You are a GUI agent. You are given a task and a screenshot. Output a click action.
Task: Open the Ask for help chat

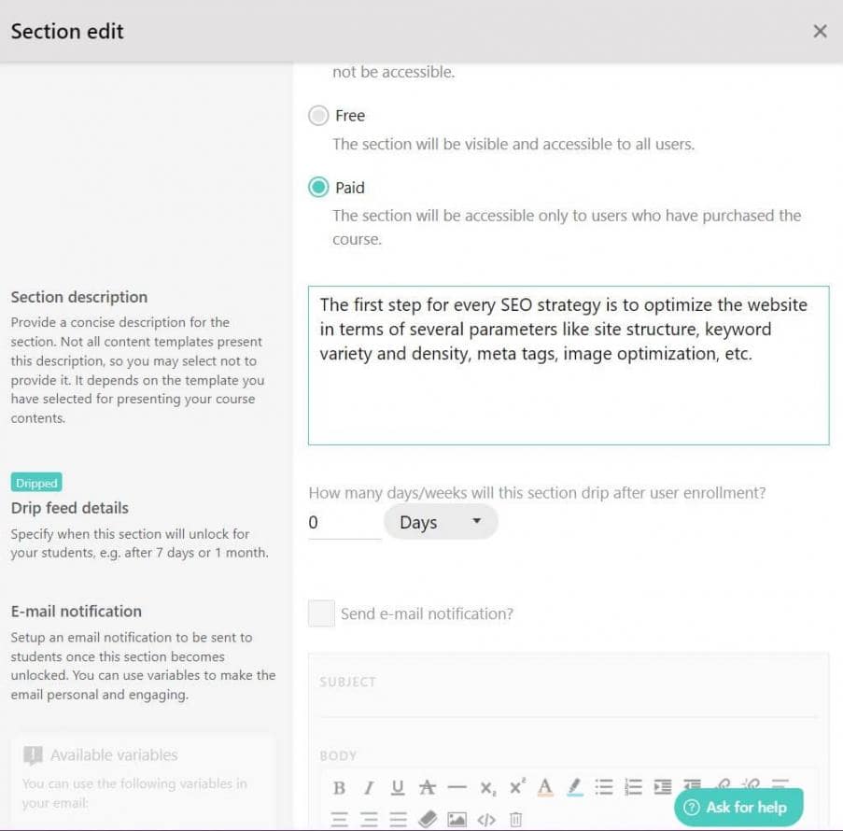[738, 807]
